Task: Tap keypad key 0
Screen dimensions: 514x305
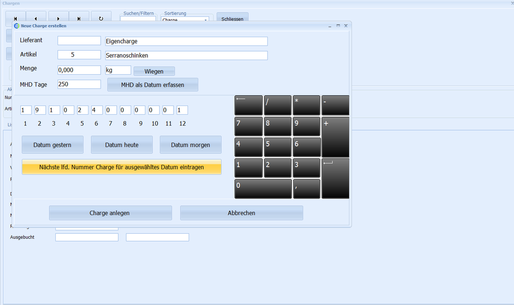Action: (x=263, y=189)
